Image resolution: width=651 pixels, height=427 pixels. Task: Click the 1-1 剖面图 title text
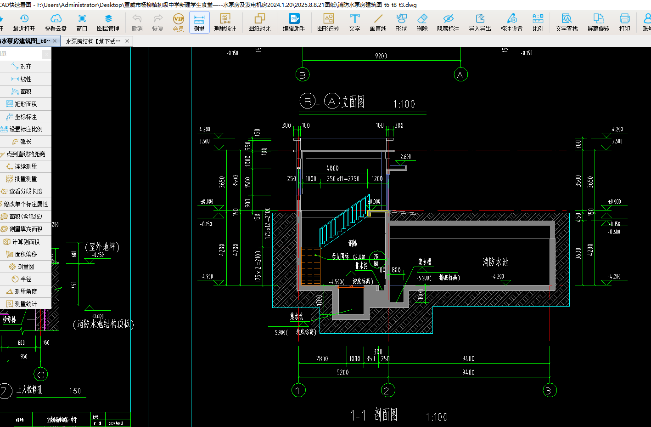point(374,416)
